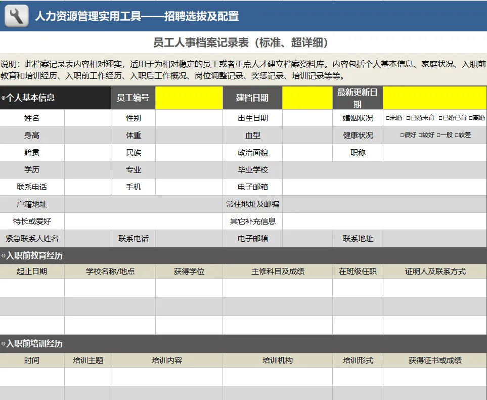Click the empty cell next to 政治面貌

point(307,153)
